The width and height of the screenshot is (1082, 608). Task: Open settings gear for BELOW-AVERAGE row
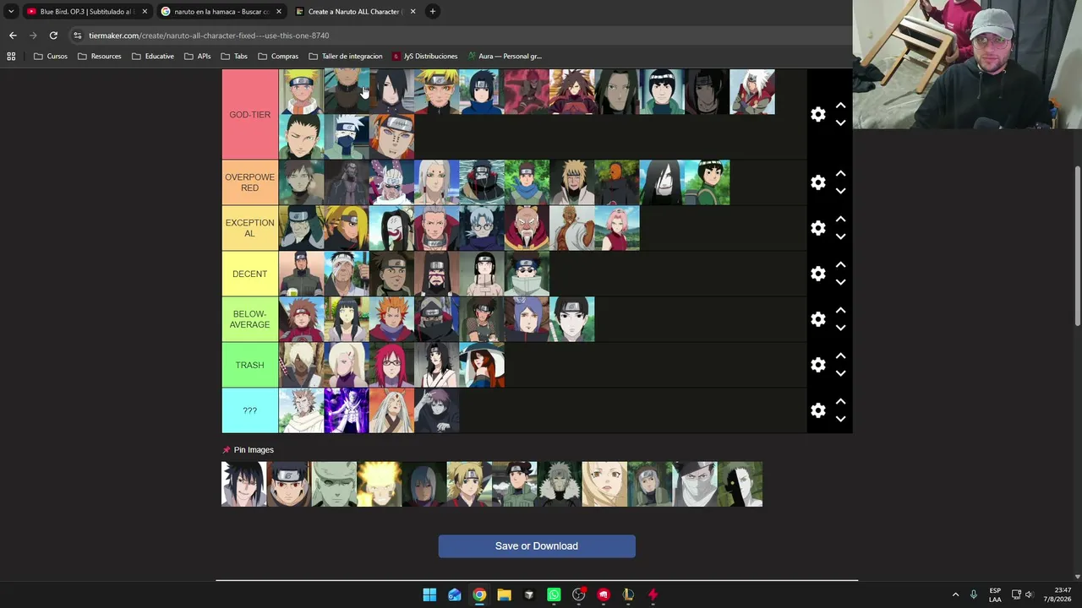tap(817, 319)
